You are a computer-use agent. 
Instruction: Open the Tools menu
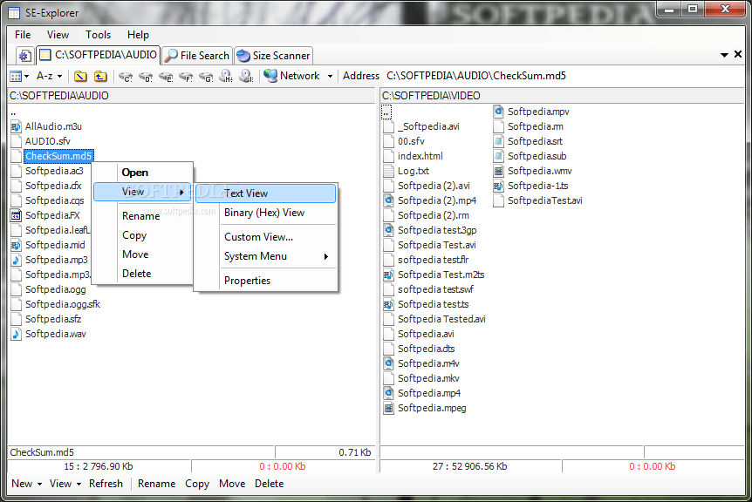98,35
